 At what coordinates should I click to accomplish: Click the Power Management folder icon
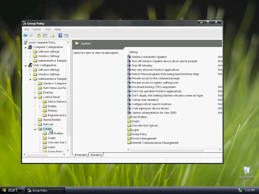(129, 138)
